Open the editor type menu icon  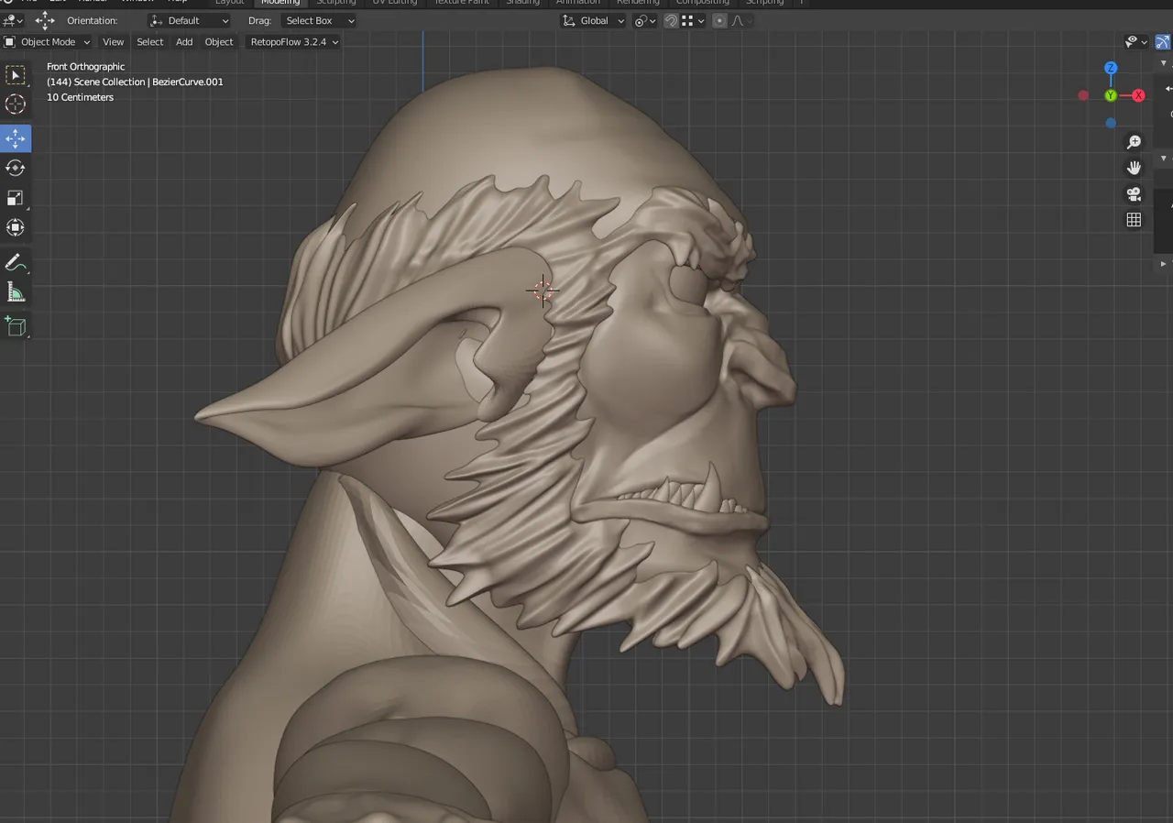tap(14, 20)
